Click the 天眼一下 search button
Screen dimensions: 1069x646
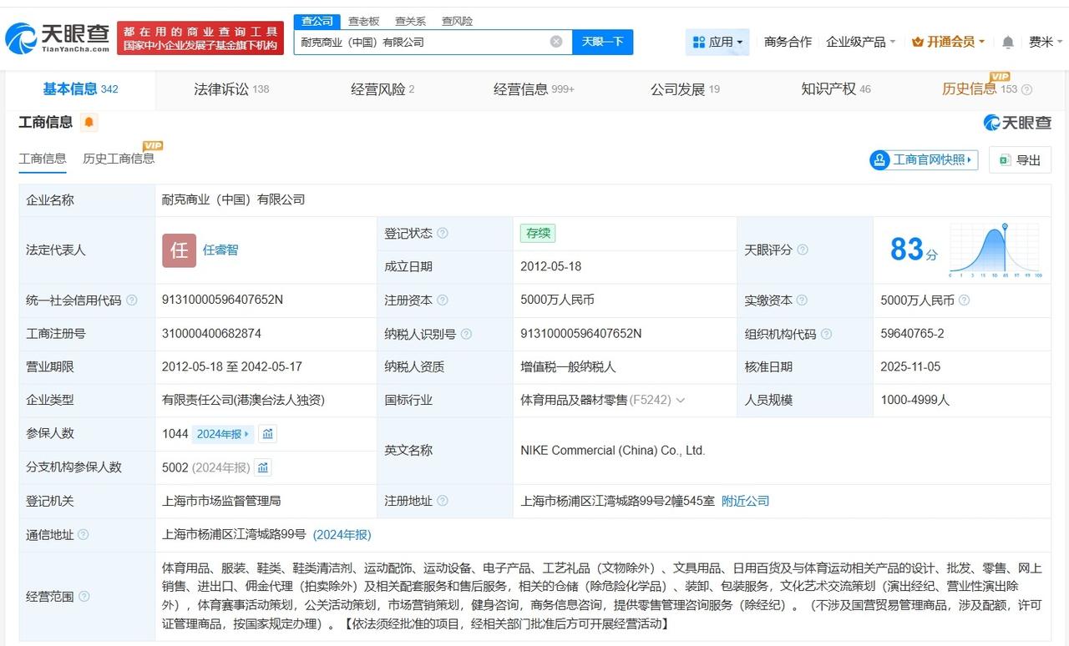pyautogui.click(x=603, y=42)
